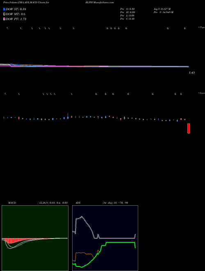Click the 1.45 price label
The width and height of the screenshot is (205, 271).
(x=192, y=73)
